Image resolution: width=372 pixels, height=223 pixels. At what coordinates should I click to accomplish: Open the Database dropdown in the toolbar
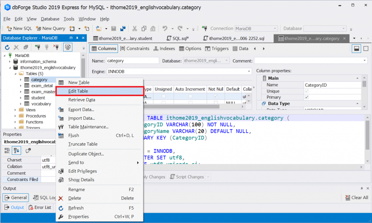[x=344, y=29]
